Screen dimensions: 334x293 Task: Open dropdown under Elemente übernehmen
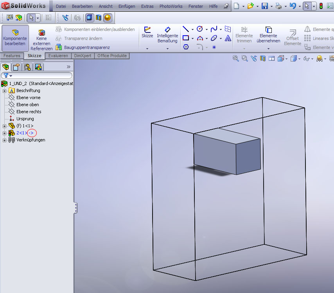tap(268, 49)
